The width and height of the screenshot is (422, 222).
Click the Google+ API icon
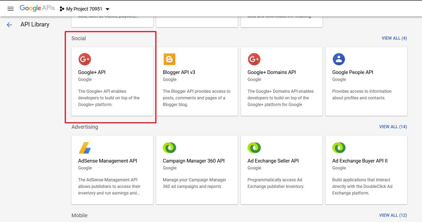click(85, 59)
